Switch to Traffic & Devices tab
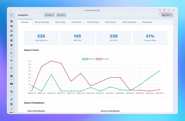This screenshot has height=121, width=185. coord(129,22)
